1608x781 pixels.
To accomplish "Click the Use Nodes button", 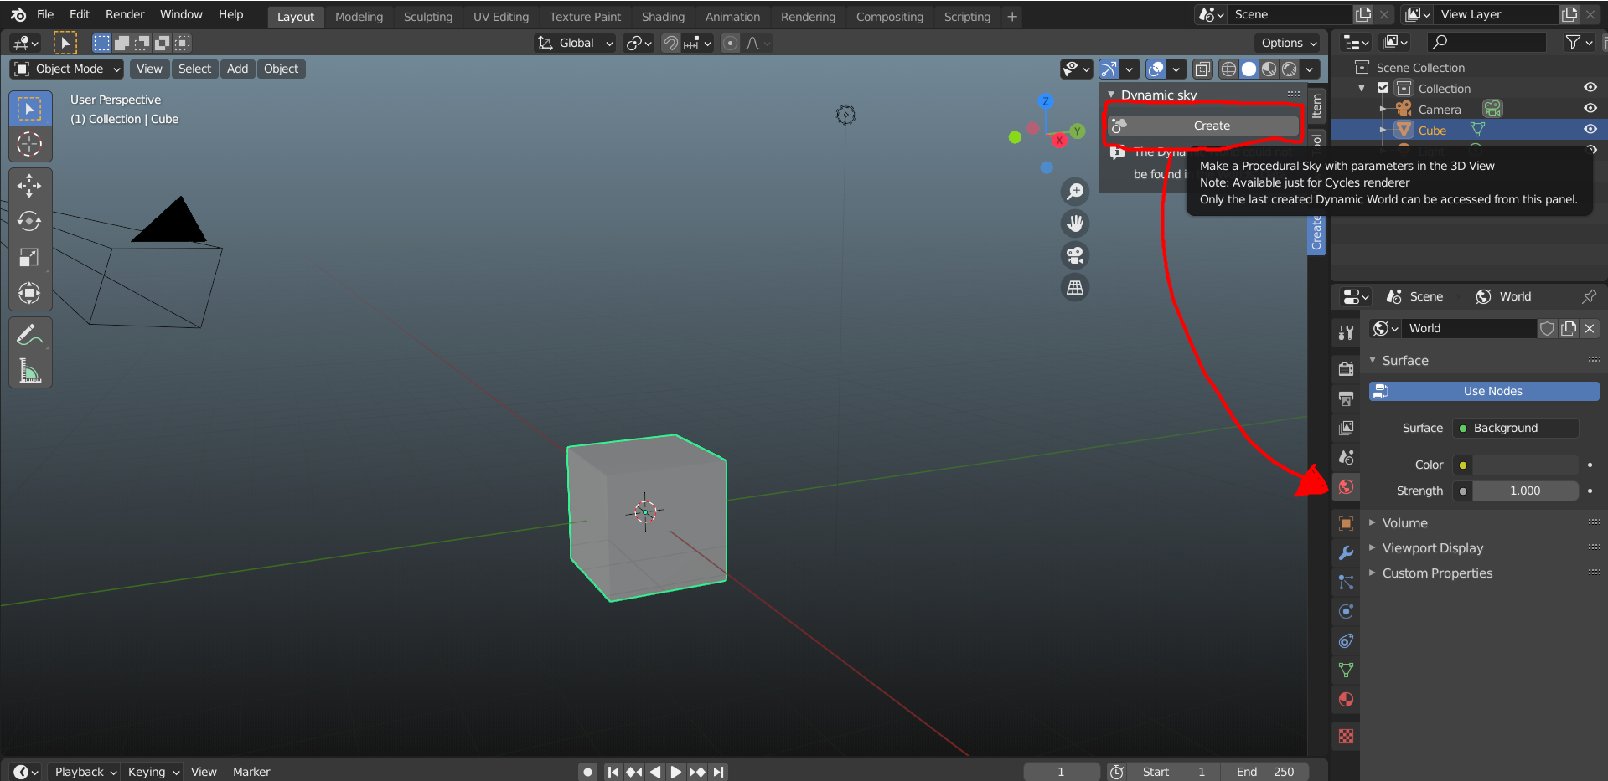I will click(1484, 391).
